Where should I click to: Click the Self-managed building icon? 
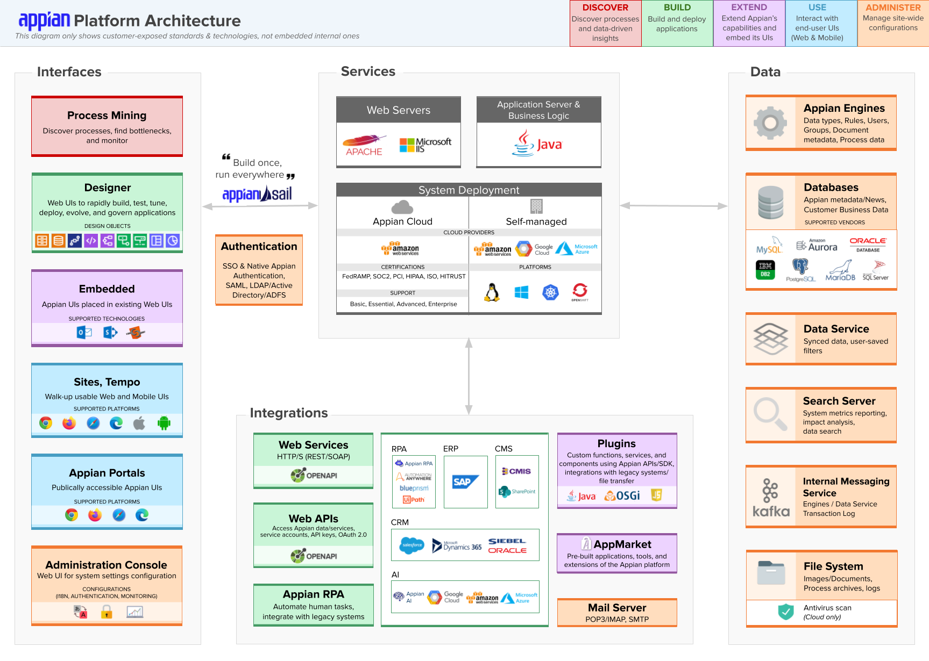pos(536,206)
